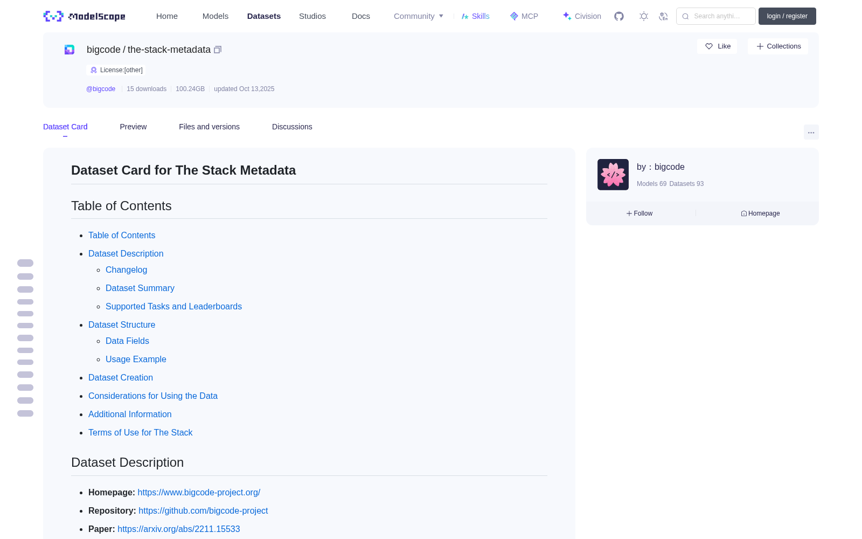This screenshot has width=862, height=539.
Task: Click the "15 downloads" text
Action: tap(147, 89)
